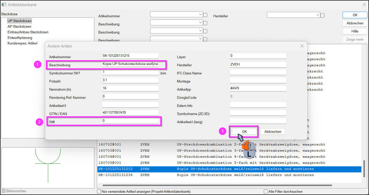Enable the Artikelnummer filter checkbox
369x195 pixels.
pyautogui.click(x=205, y=15)
